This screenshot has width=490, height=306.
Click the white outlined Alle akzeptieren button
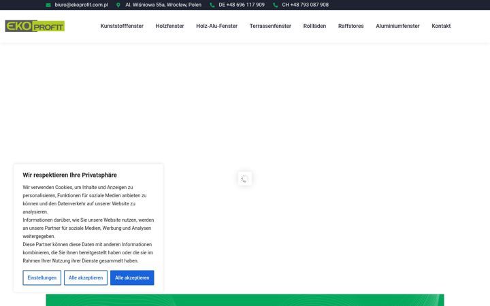point(86,277)
